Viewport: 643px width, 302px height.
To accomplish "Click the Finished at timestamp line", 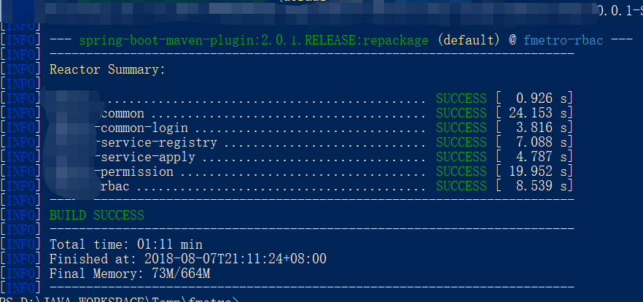I will point(187,259).
